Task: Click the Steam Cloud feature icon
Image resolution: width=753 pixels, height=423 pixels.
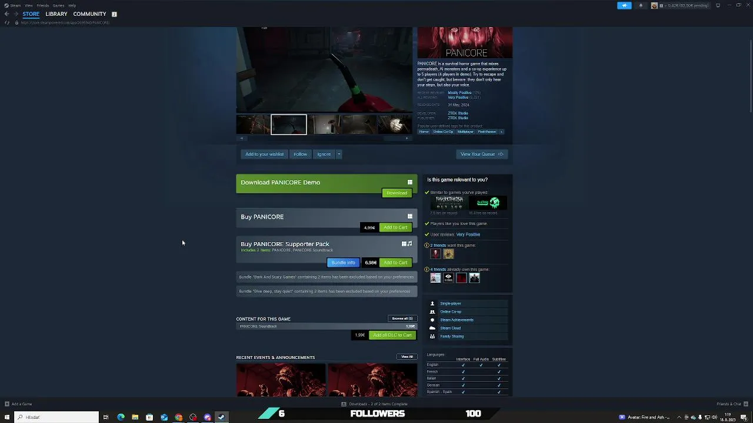Action: pos(432,328)
